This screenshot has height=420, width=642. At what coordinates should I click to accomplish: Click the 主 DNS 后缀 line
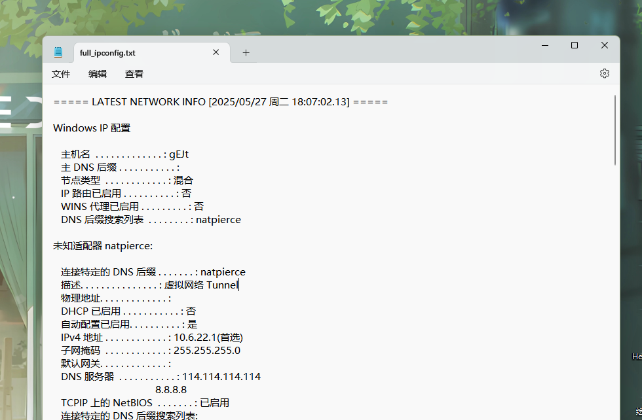120,167
